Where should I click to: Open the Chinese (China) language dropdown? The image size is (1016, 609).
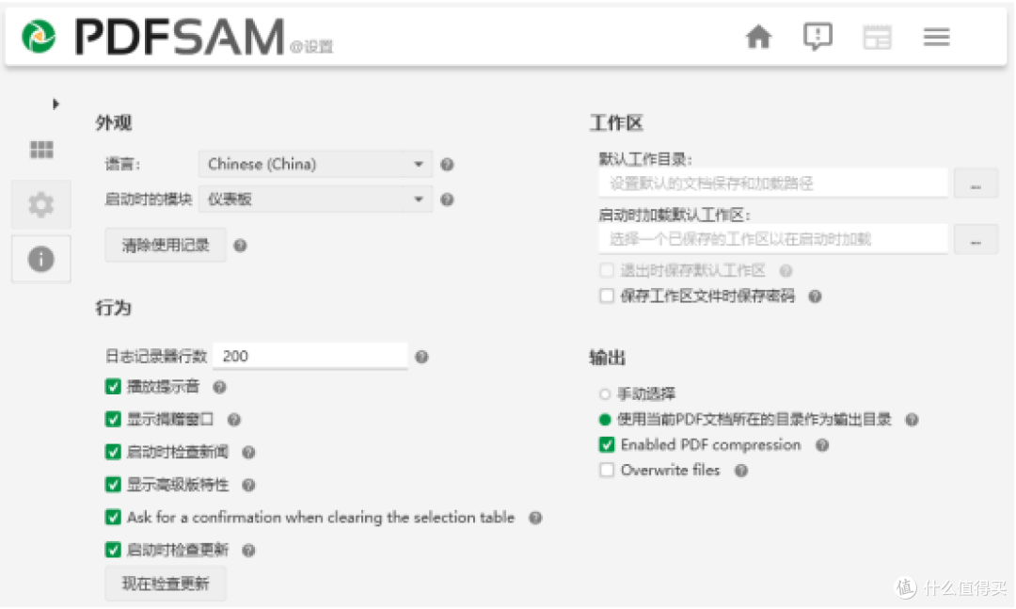[315, 164]
